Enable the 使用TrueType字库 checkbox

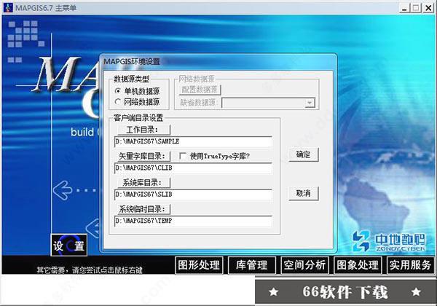[x=183, y=156]
